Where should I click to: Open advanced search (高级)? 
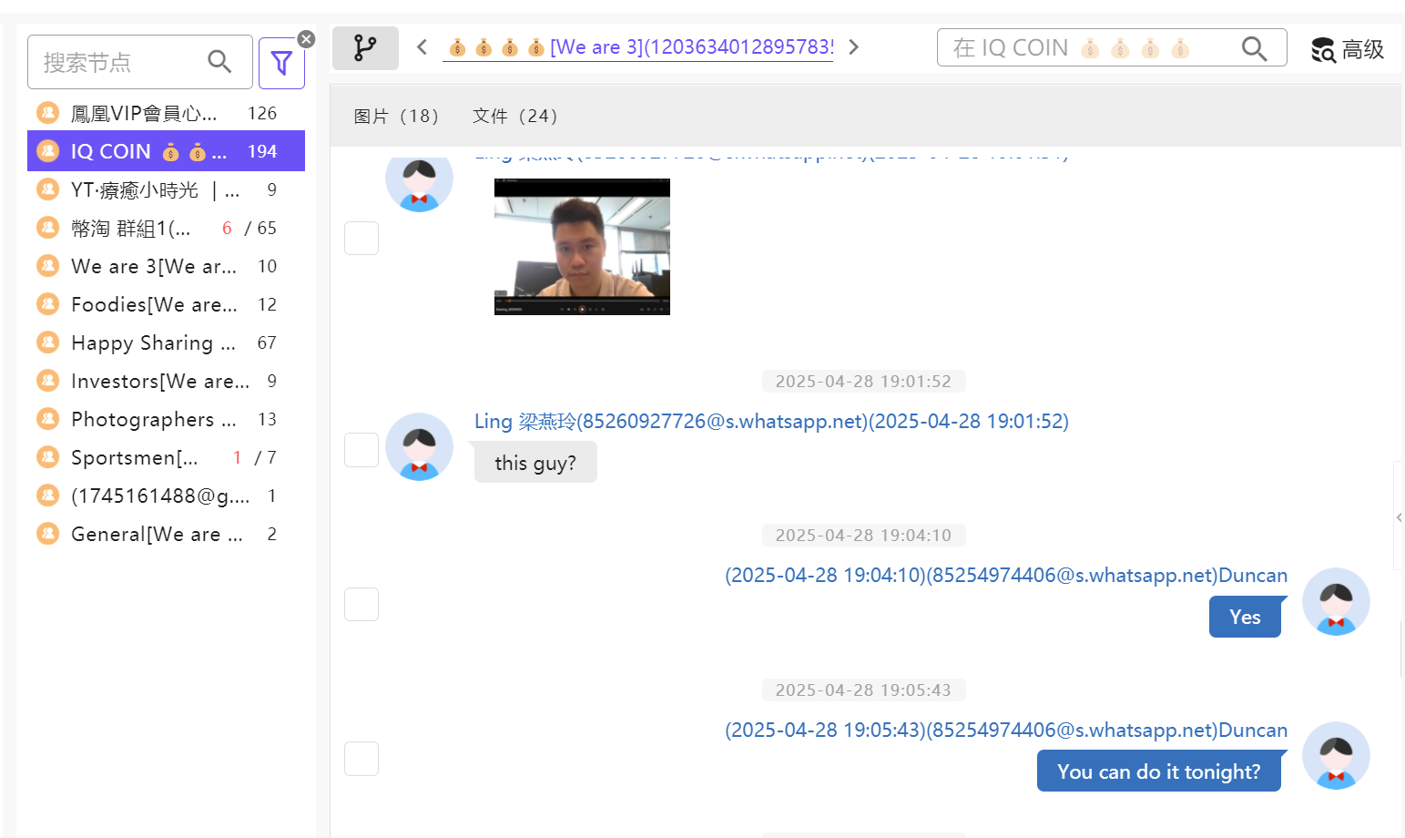point(1348,49)
